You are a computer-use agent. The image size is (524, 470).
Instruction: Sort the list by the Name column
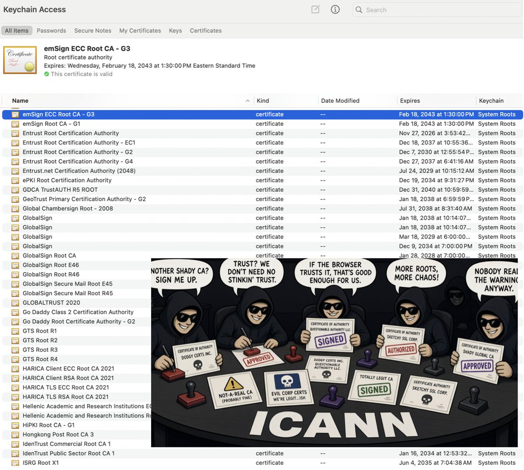[x=128, y=101]
